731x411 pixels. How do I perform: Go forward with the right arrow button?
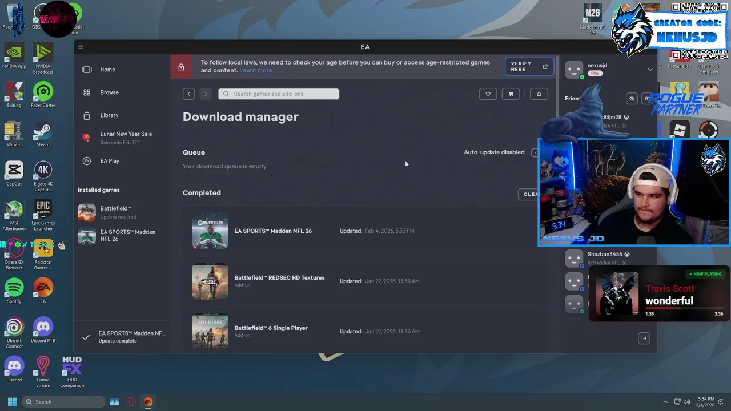(206, 94)
